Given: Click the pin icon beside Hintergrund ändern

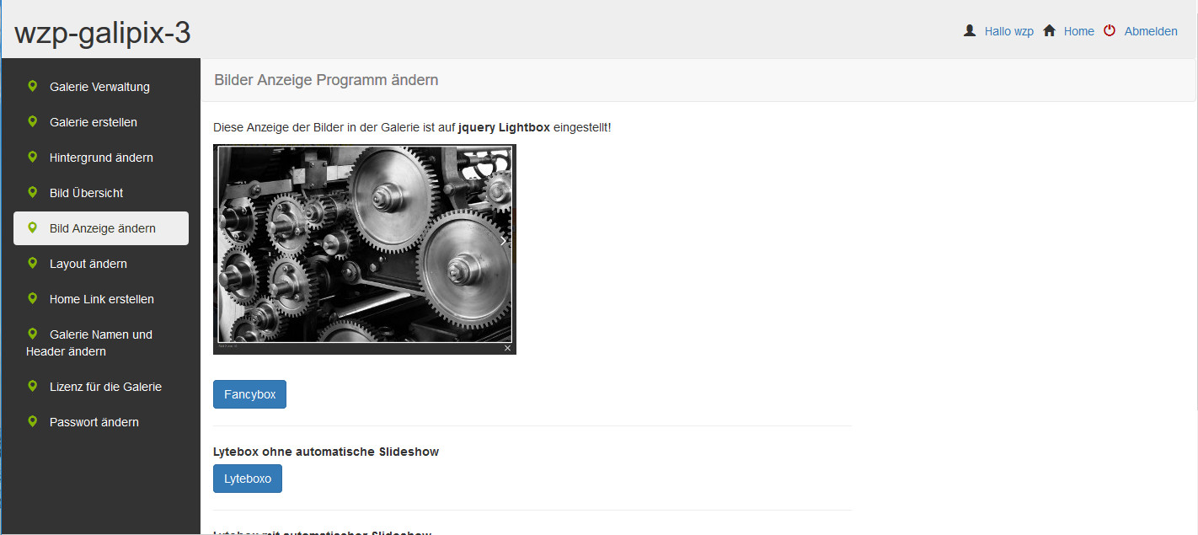Looking at the screenshot, I should click(x=32, y=157).
